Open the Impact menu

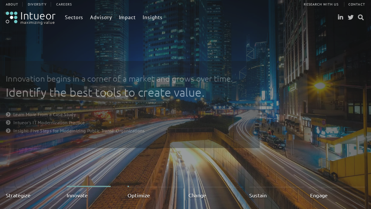click(x=127, y=17)
